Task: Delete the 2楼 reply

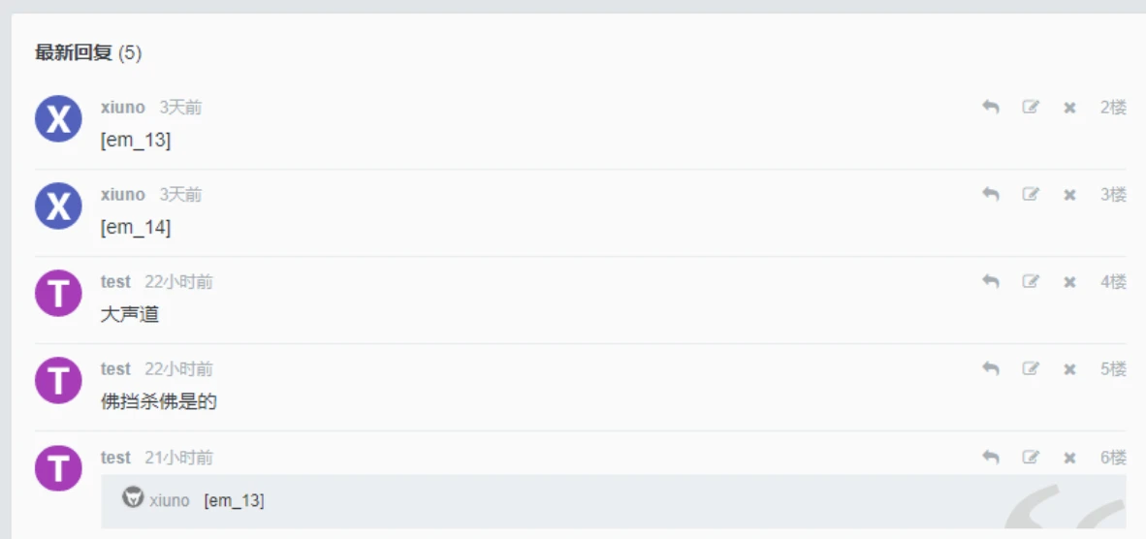Action: [x=1069, y=108]
